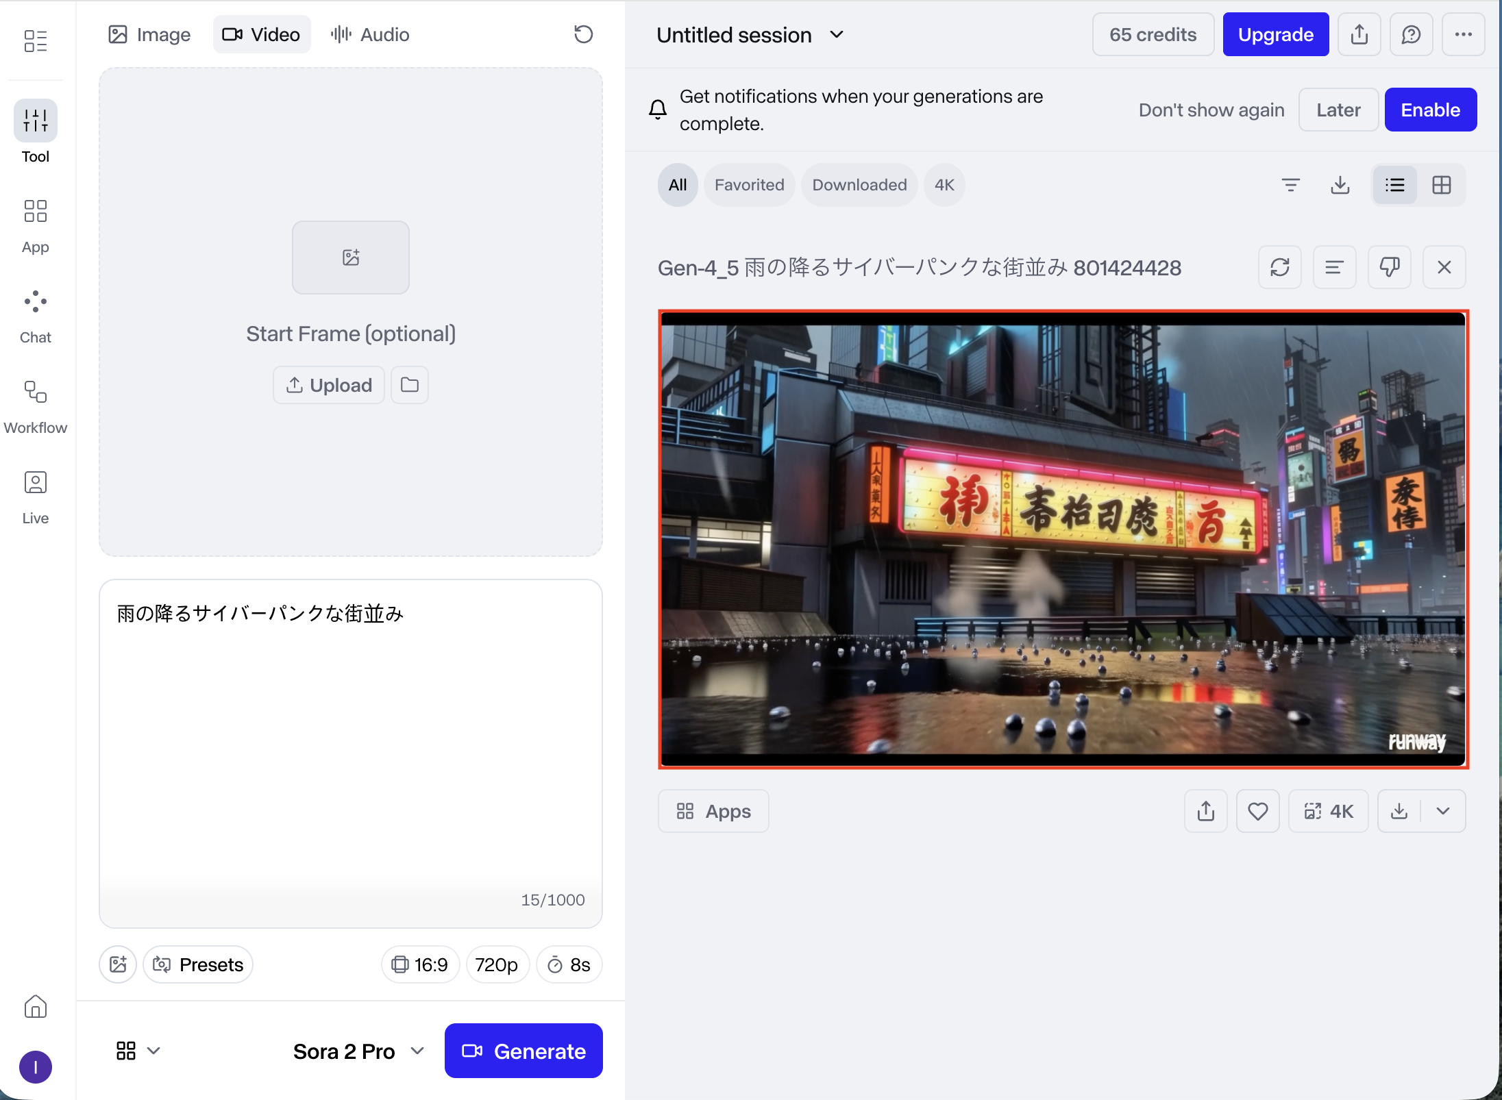Image resolution: width=1502 pixels, height=1100 pixels.
Task: Switch to the Audio tab
Action: tap(370, 34)
